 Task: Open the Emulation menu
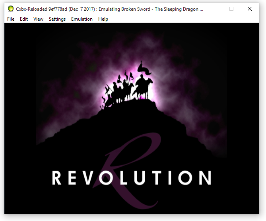tap(82, 19)
